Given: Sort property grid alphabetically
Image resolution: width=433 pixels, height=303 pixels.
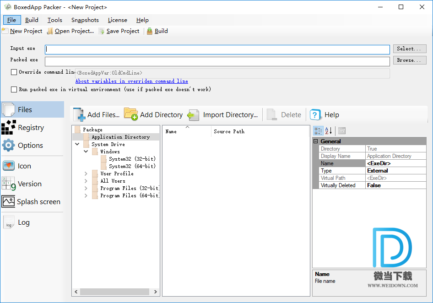Looking at the screenshot, I should [328, 130].
